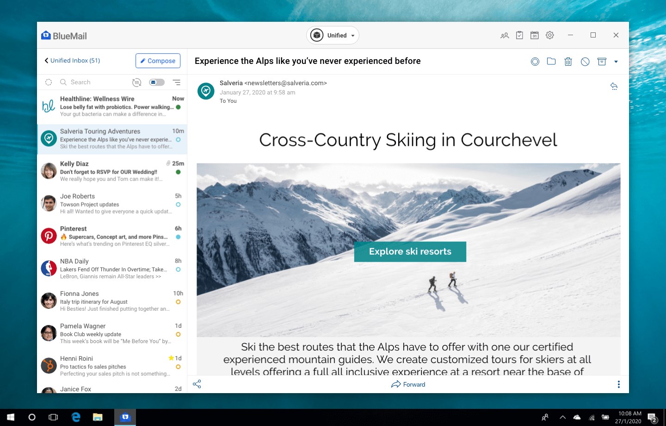This screenshot has width=666, height=426.
Task: Move email to folder icon
Action: pos(551,61)
